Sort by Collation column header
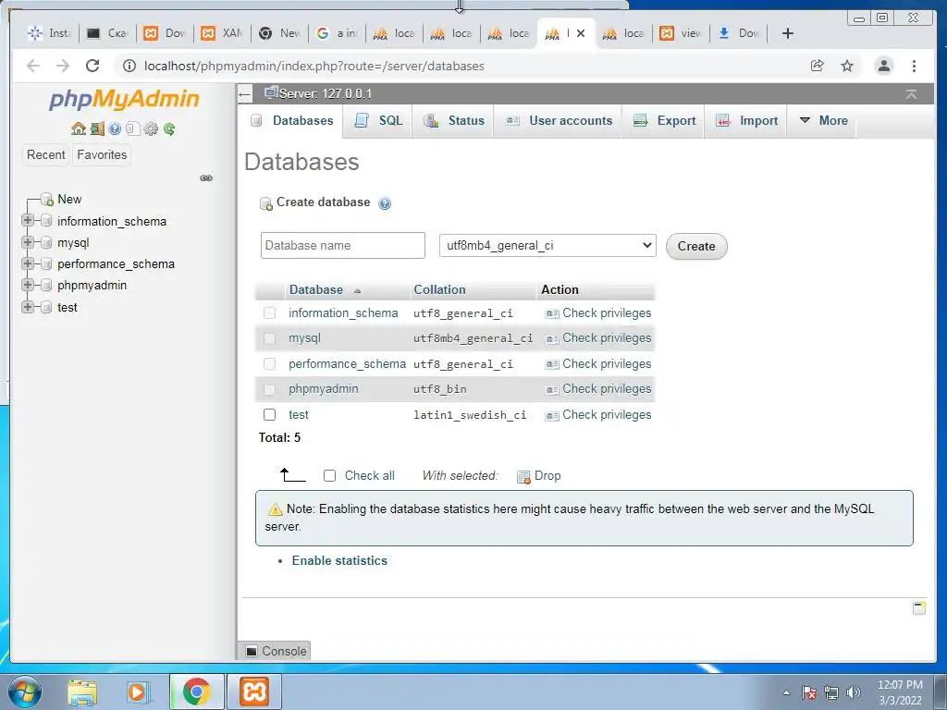This screenshot has width=947, height=710. 439,289
